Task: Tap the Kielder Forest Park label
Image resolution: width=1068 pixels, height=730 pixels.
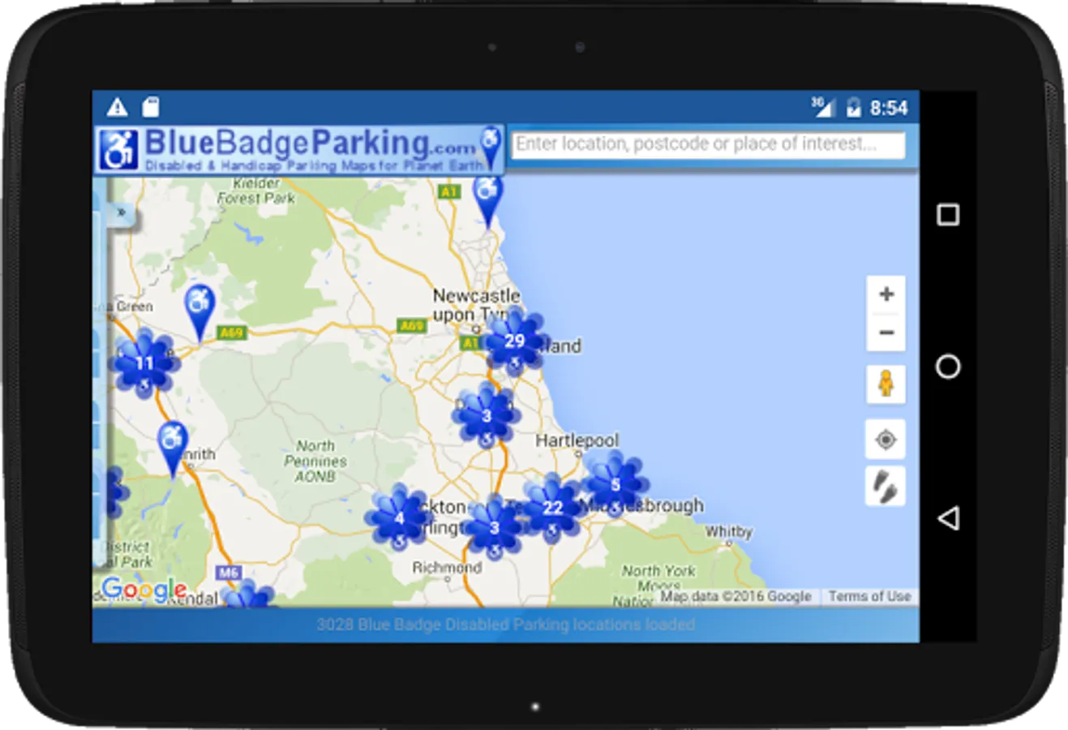Action: tap(255, 191)
